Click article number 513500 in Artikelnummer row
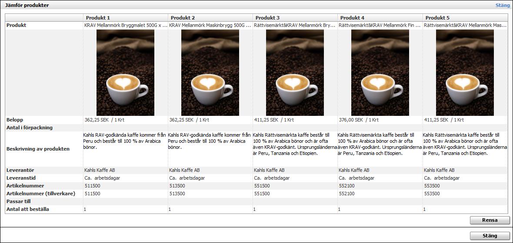 pyautogui.click(x=177, y=186)
